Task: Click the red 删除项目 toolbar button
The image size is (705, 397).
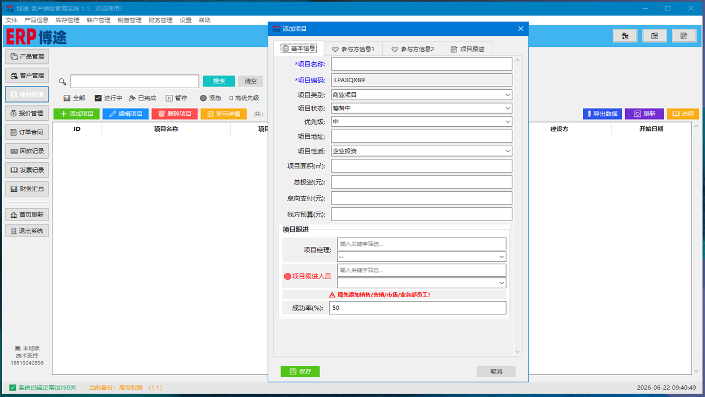Action: tap(175, 114)
